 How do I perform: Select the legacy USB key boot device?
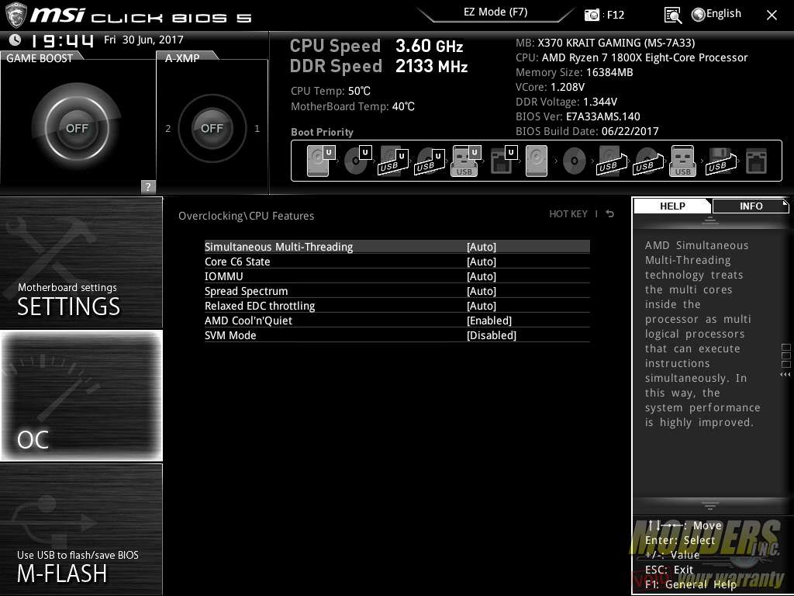pyautogui.click(x=683, y=161)
